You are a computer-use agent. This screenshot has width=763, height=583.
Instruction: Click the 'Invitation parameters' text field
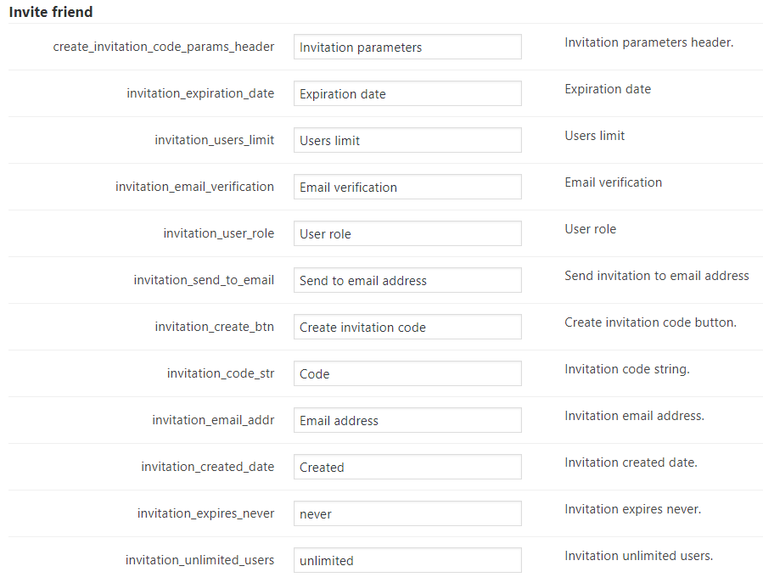(407, 48)
